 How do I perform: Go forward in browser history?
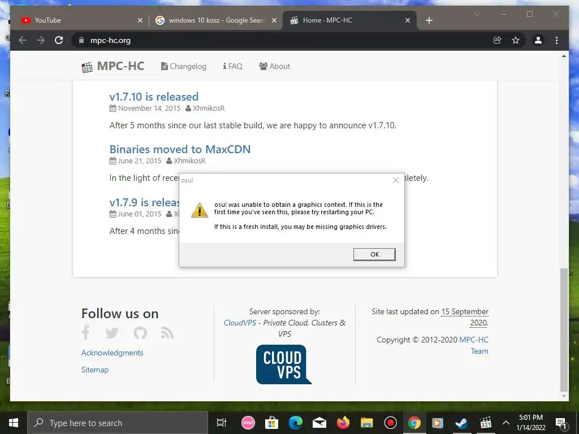click(41, 40)
